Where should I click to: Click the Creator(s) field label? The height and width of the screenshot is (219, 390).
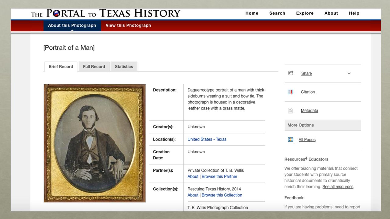coord(164,127)
